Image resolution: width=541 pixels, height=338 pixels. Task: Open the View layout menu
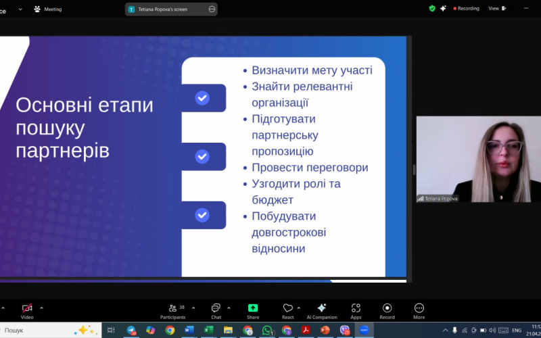(x=497, y=9)
